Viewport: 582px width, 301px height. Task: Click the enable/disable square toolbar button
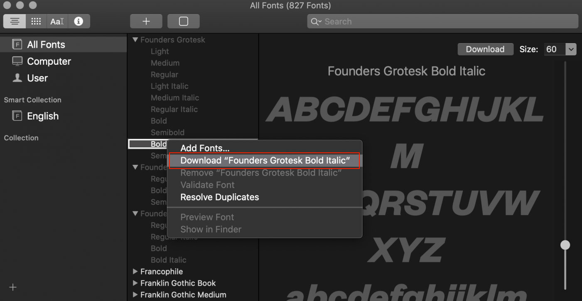[183, 21]
